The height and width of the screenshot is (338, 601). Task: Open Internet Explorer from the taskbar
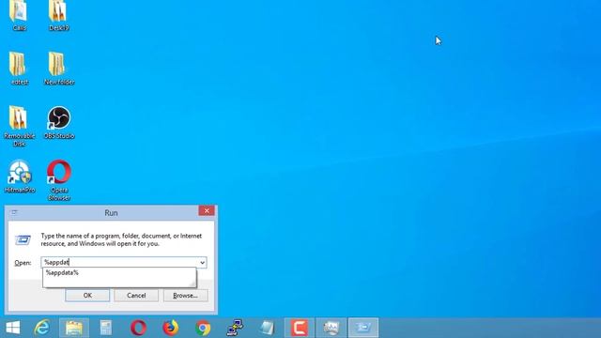(42, 328)
